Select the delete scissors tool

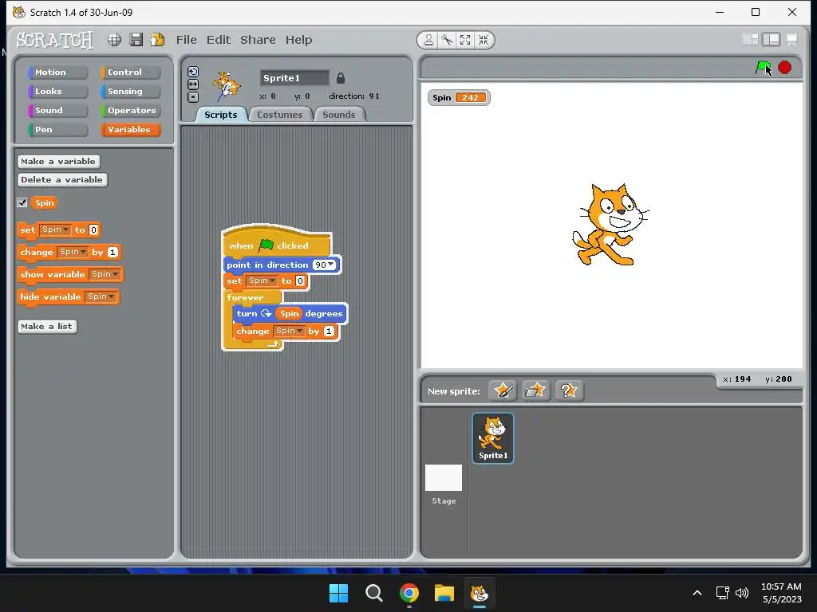pos(447,40)
